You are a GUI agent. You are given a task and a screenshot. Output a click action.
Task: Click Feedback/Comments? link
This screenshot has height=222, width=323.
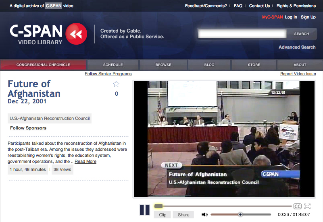pyautogui.click(x=206, y=6)
